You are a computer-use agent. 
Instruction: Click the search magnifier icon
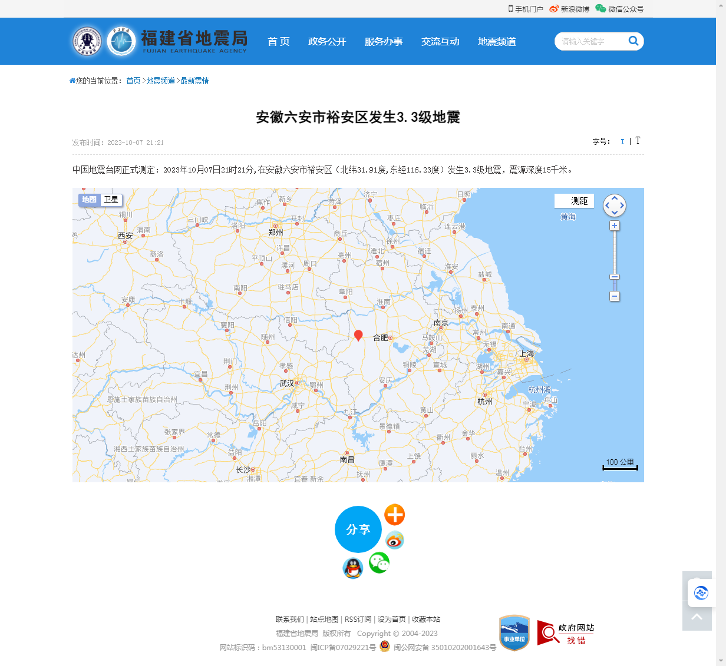click(x=633, y=41)
